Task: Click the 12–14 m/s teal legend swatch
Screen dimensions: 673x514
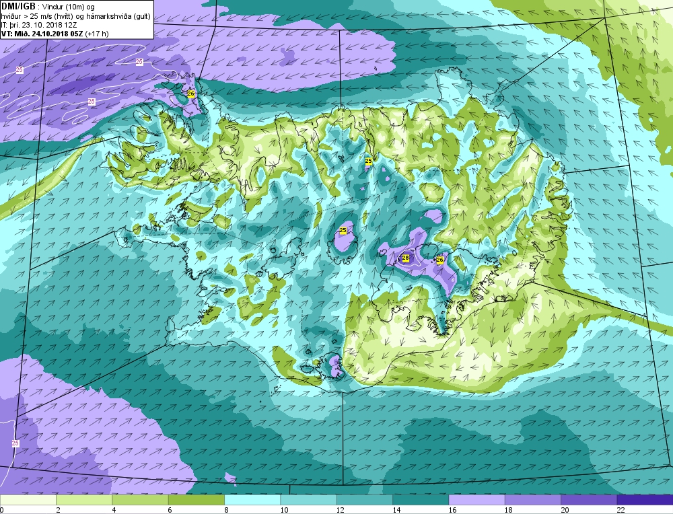Action: coord(364,500)
